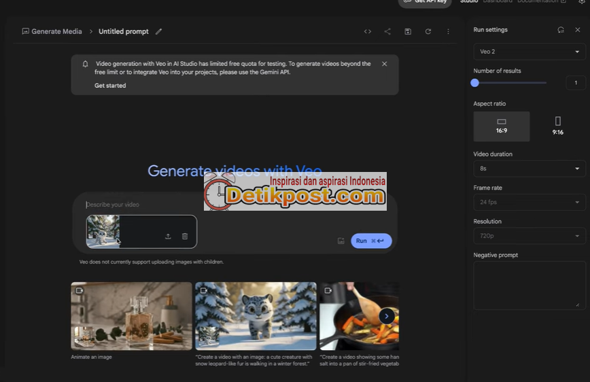This screenshot has width=590, height=382.
Task: Save the prompt with the floppy disk icon
Action: (x=408, y=31)
